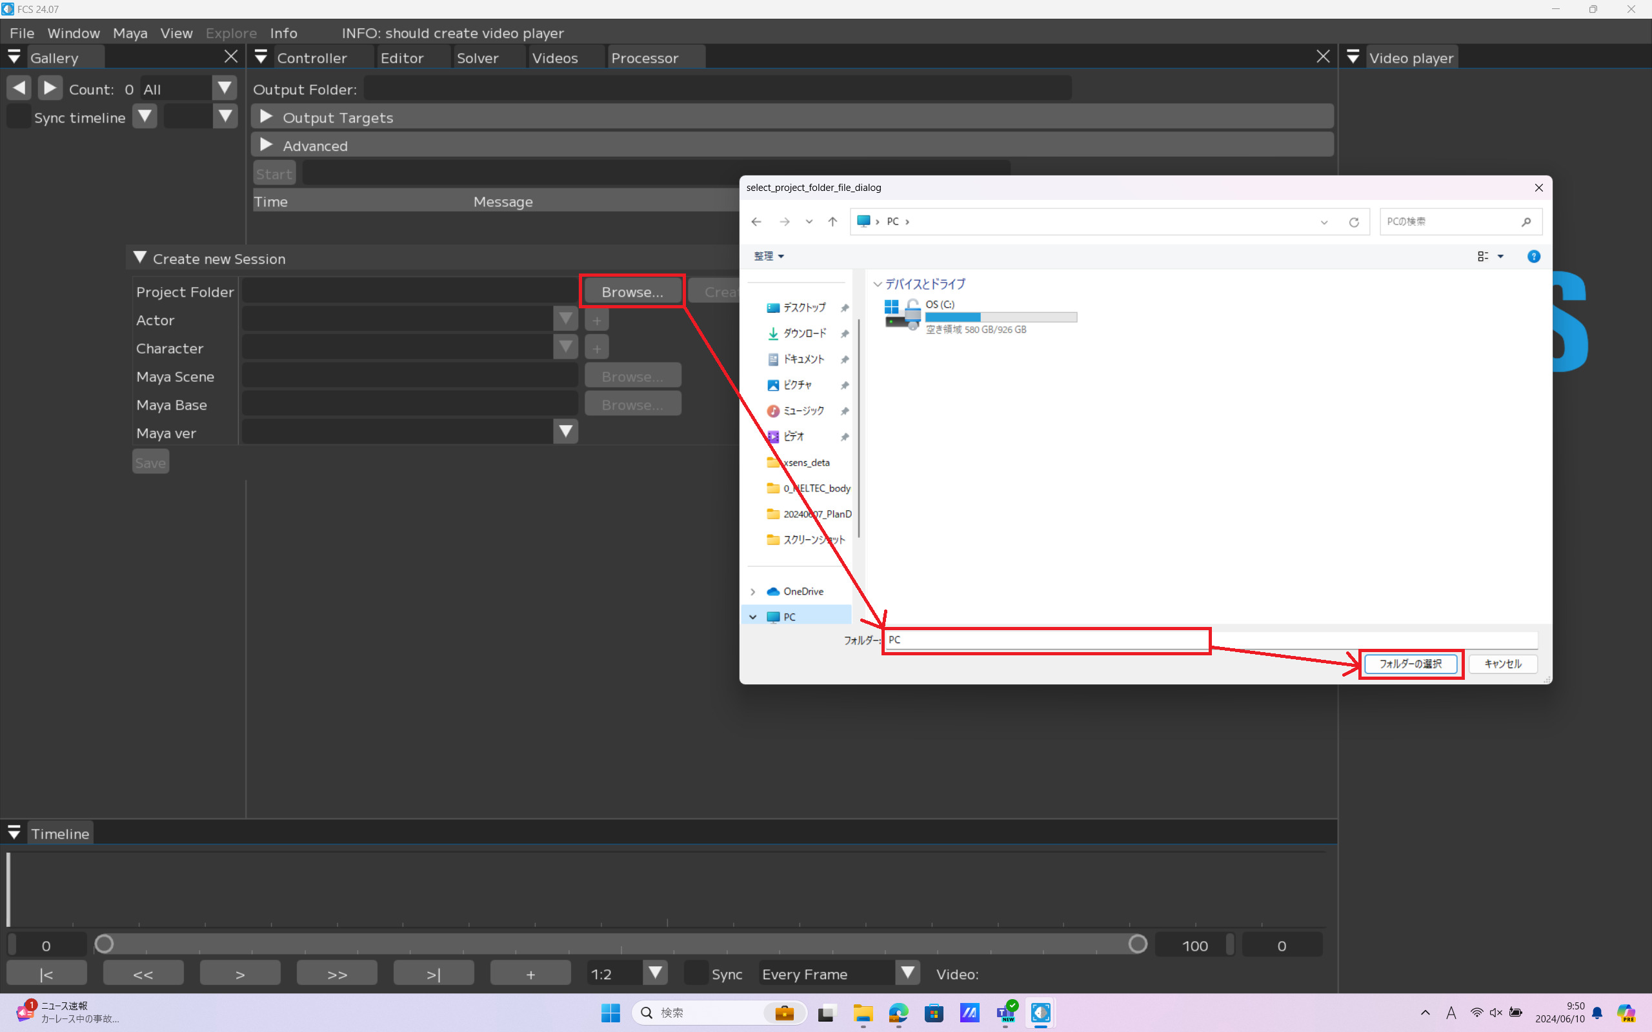This screenshot has width=1652, height=1032.
Task: Open File Explorer from the taskbar
Action: coord(863,1013)
